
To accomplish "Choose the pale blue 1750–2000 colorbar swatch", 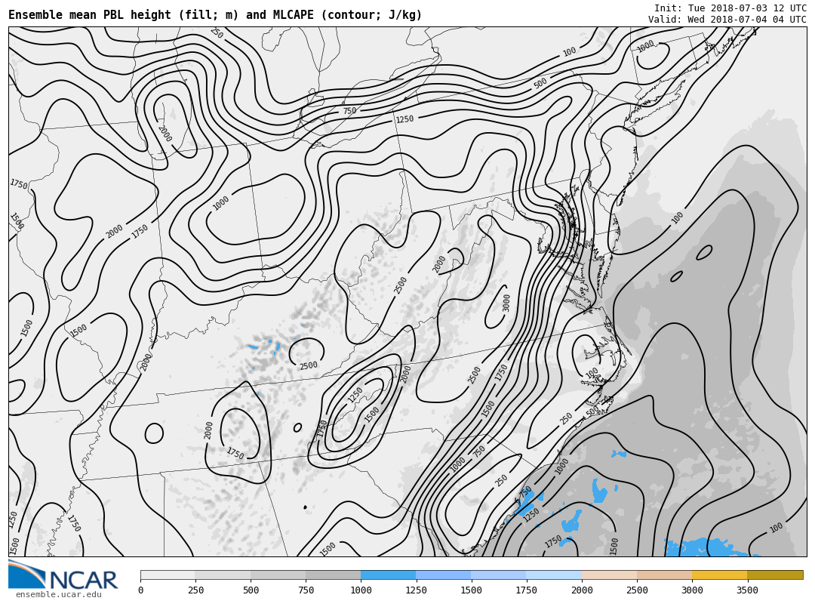I will (554, 575).
